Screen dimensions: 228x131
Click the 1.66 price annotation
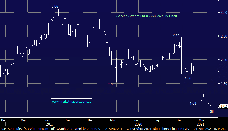(x=188, y=78)
